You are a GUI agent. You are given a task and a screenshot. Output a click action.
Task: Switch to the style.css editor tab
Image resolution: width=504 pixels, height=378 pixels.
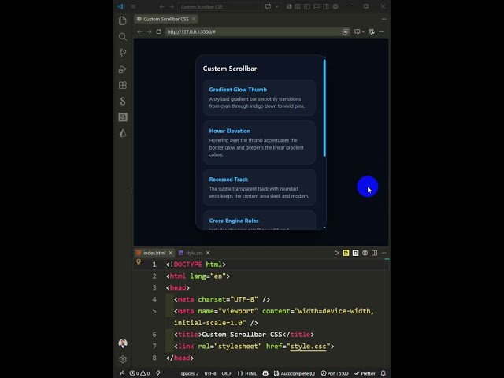195,253
